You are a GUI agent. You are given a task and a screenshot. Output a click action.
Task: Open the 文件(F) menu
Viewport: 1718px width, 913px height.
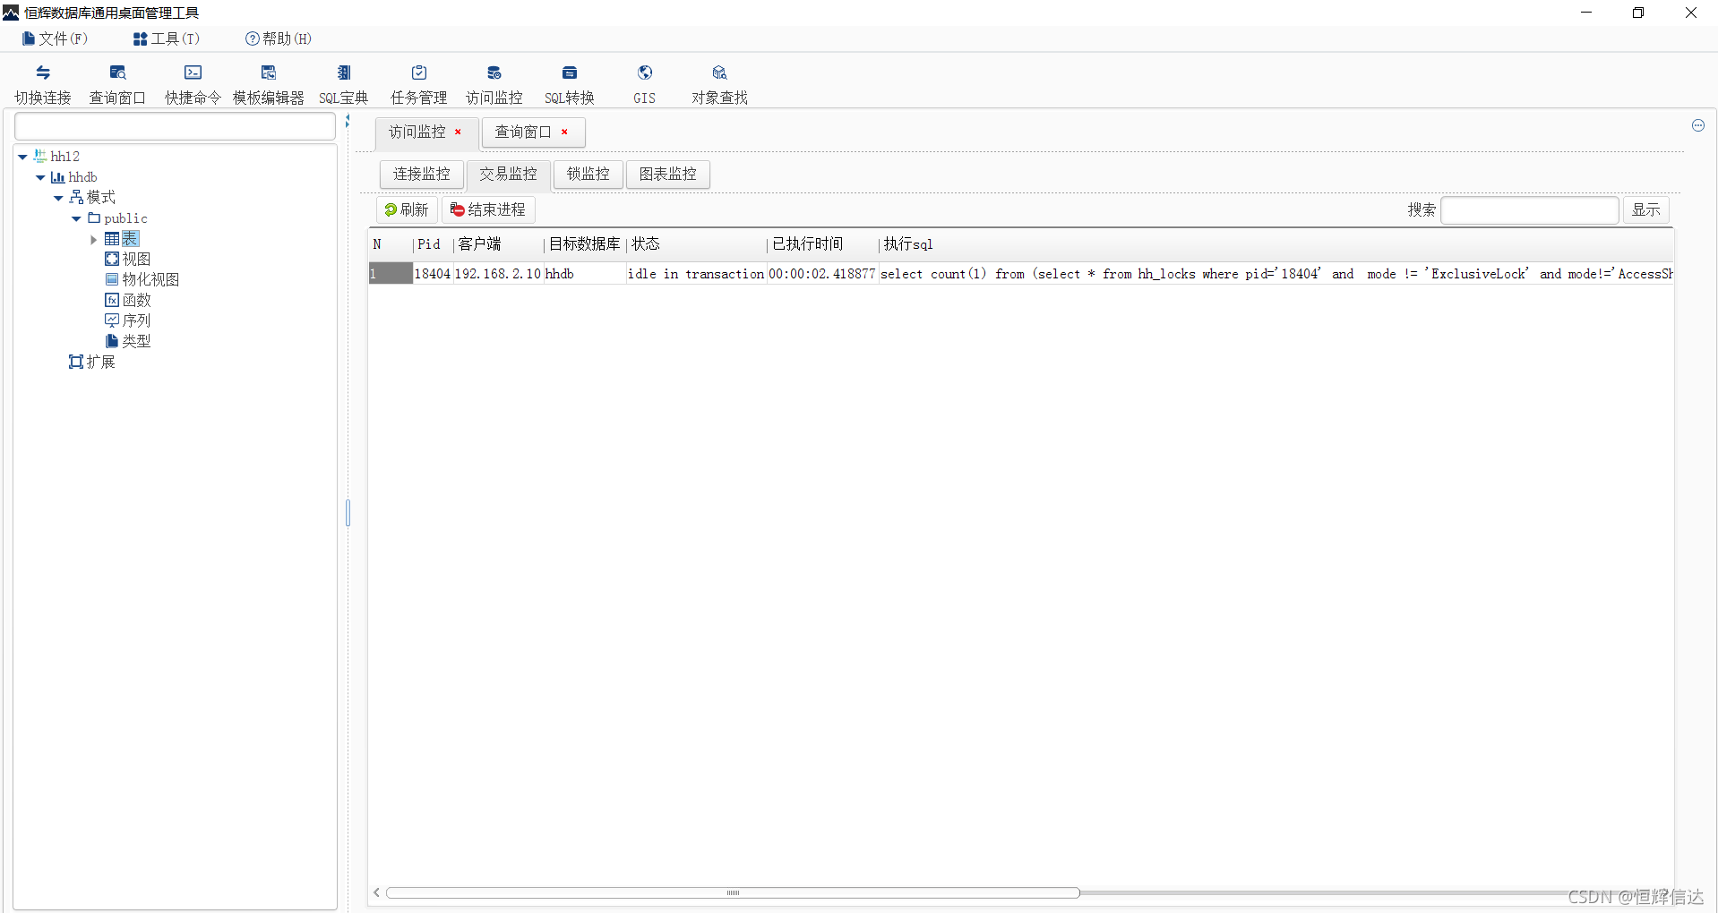pyautogui.click(x=55, y=38)
